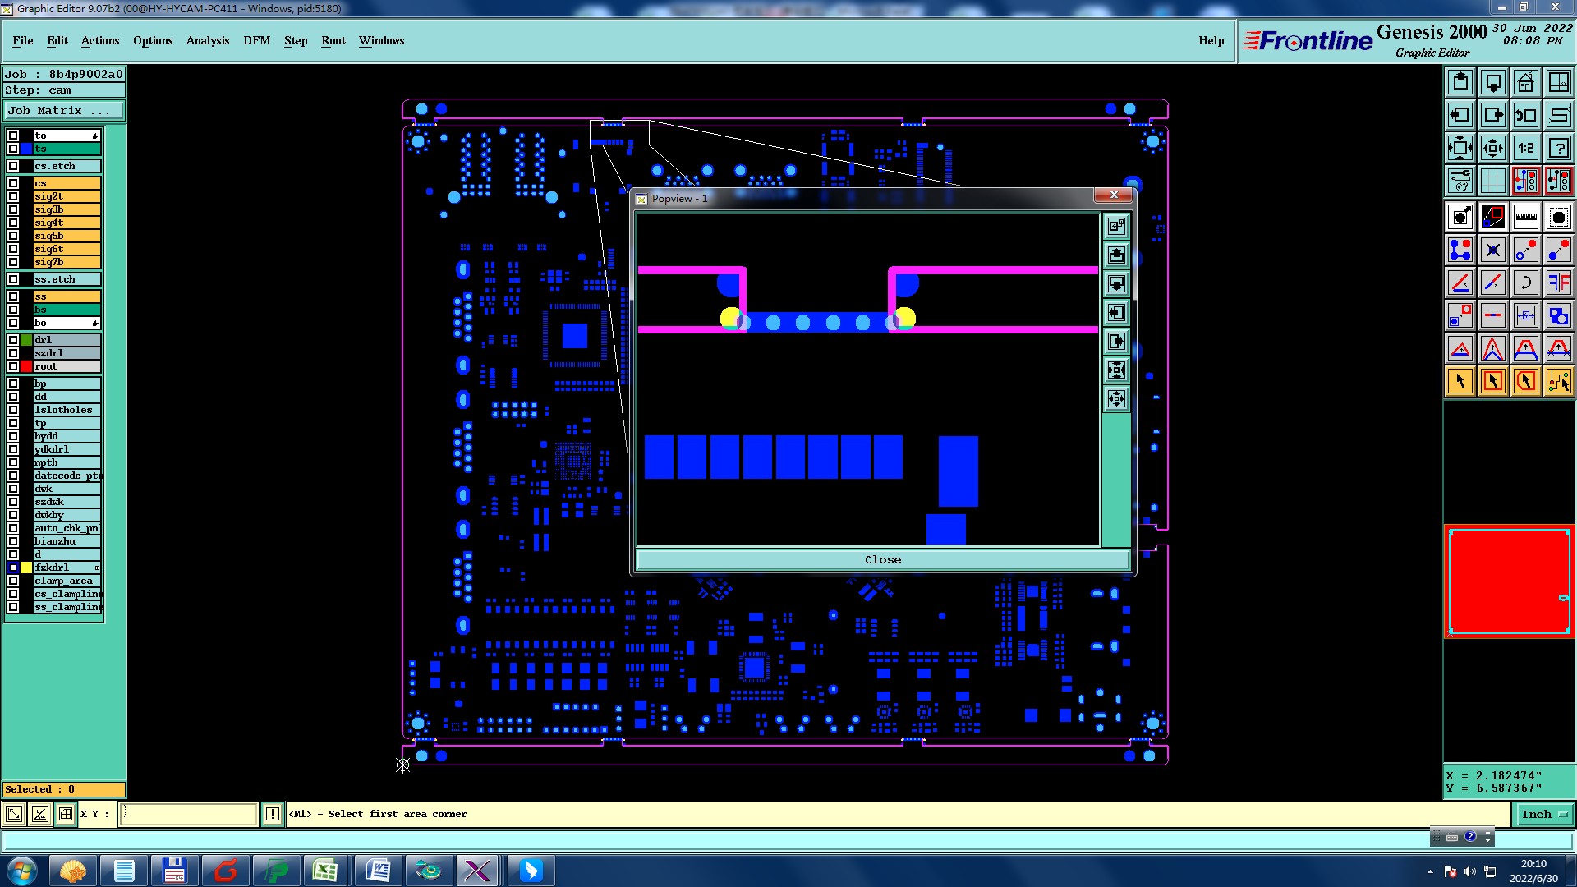Toggle the cs.etch layer checkbox
The image size is (1577, 887).
point(13,166)
